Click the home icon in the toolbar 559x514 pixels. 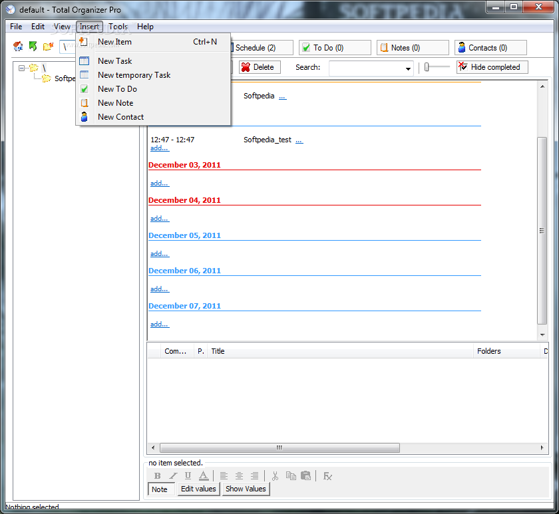pos(18,46)
